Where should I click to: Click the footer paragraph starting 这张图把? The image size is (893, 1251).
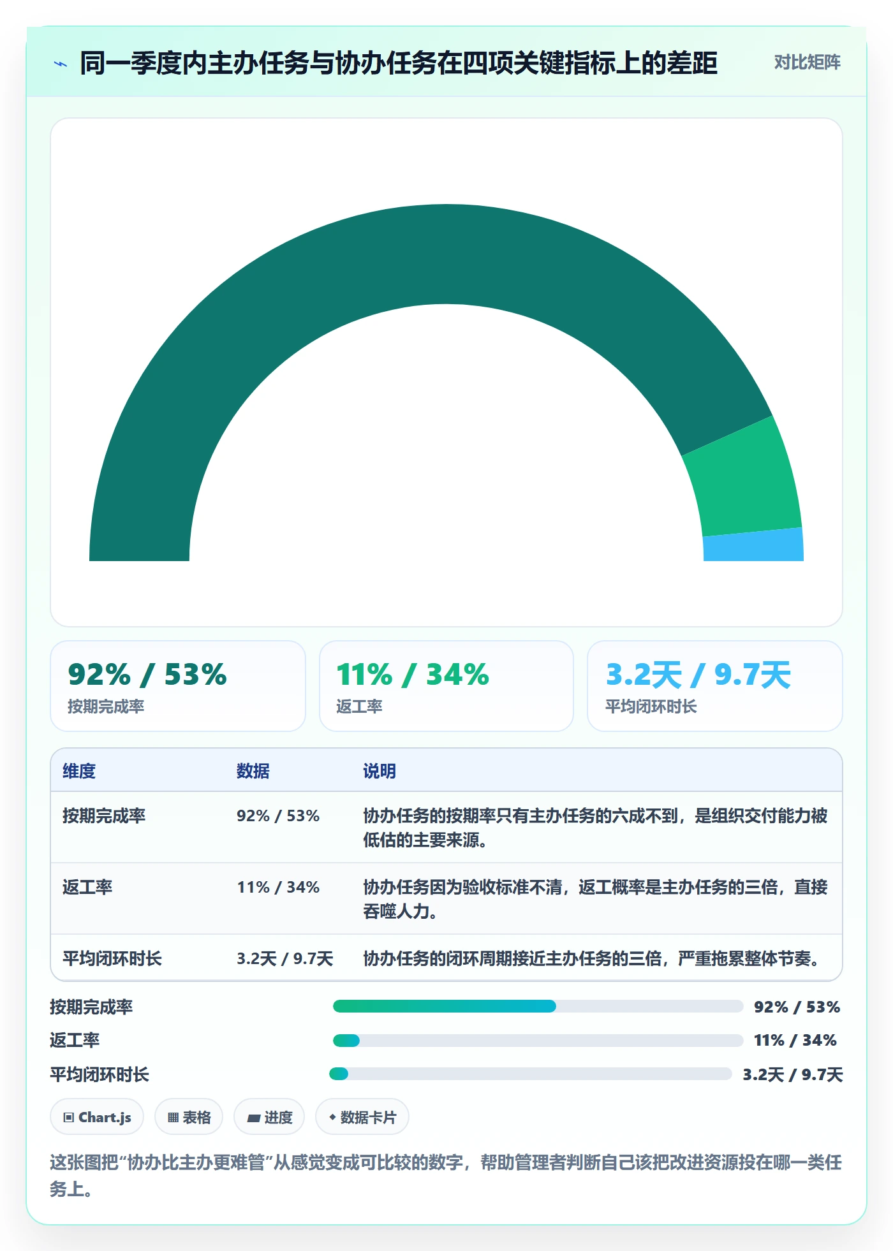pyautogui.click(x=446, y=1175)
